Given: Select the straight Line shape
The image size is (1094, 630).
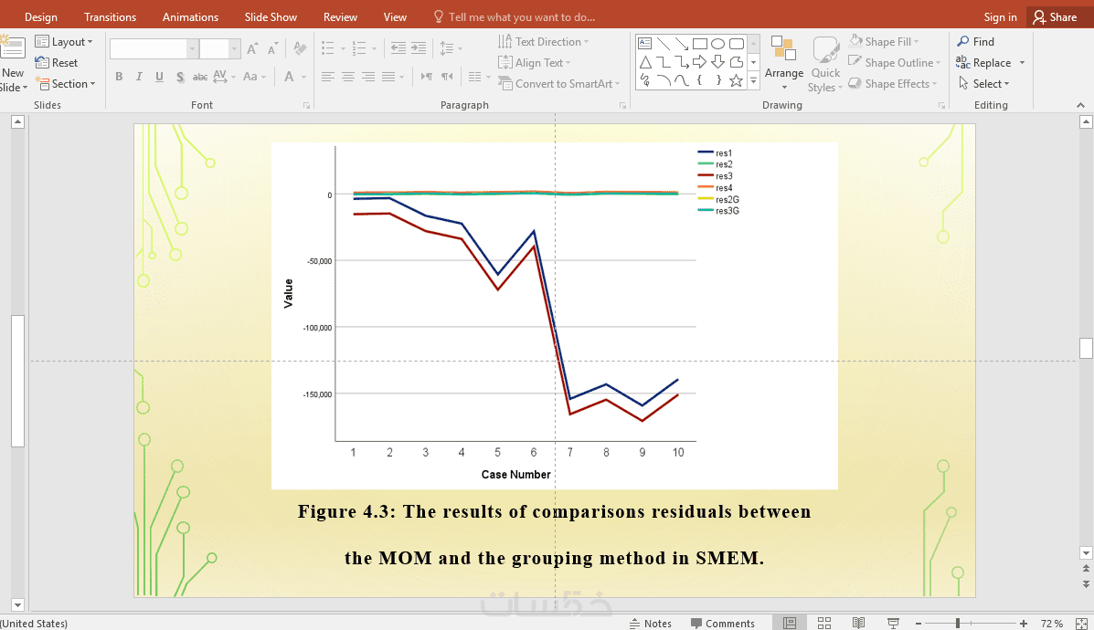Looking at the screenshot, I should [664, 43].
